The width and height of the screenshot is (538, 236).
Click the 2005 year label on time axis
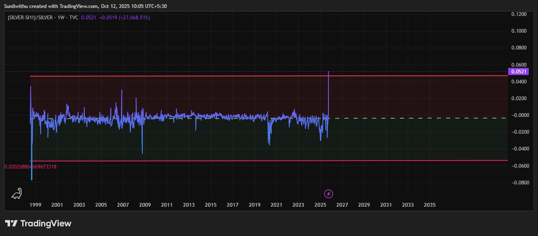[x=101, y=205]
